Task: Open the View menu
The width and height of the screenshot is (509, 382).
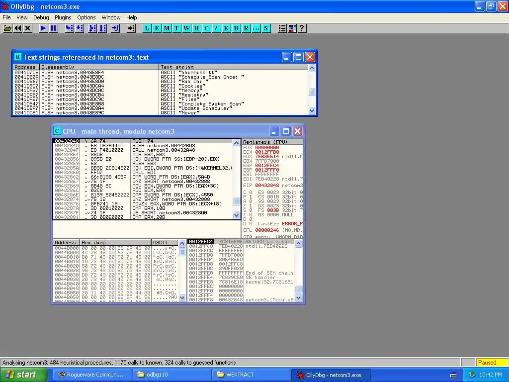Action: pyautogui.click(x=22, y=17)
